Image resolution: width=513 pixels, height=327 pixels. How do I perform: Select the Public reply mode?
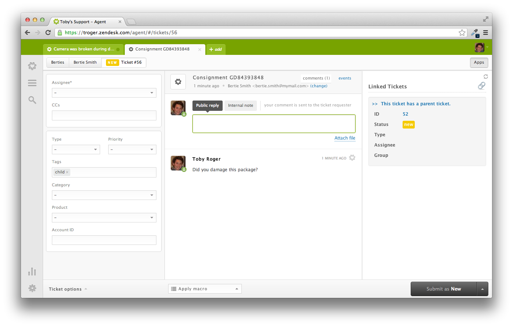tap(207, 105)
